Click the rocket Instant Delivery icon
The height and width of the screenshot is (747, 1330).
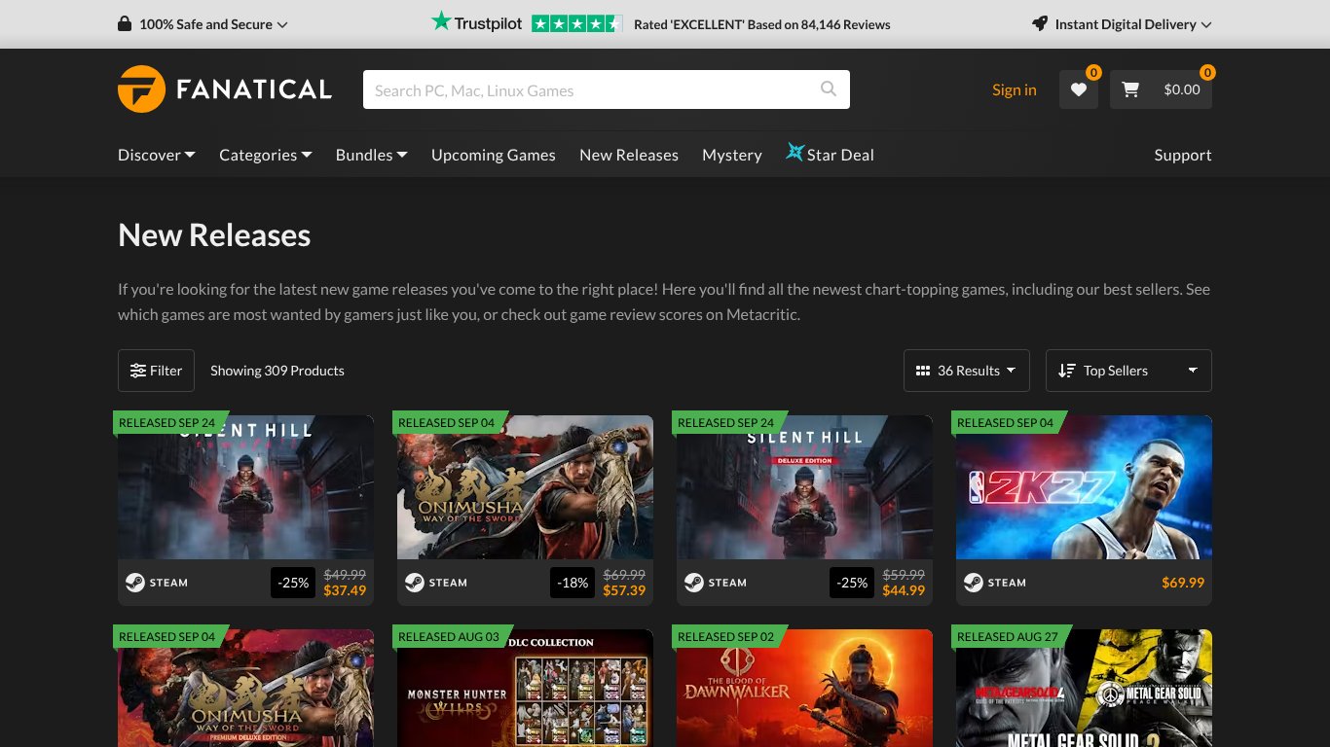tap(1040, 24)
